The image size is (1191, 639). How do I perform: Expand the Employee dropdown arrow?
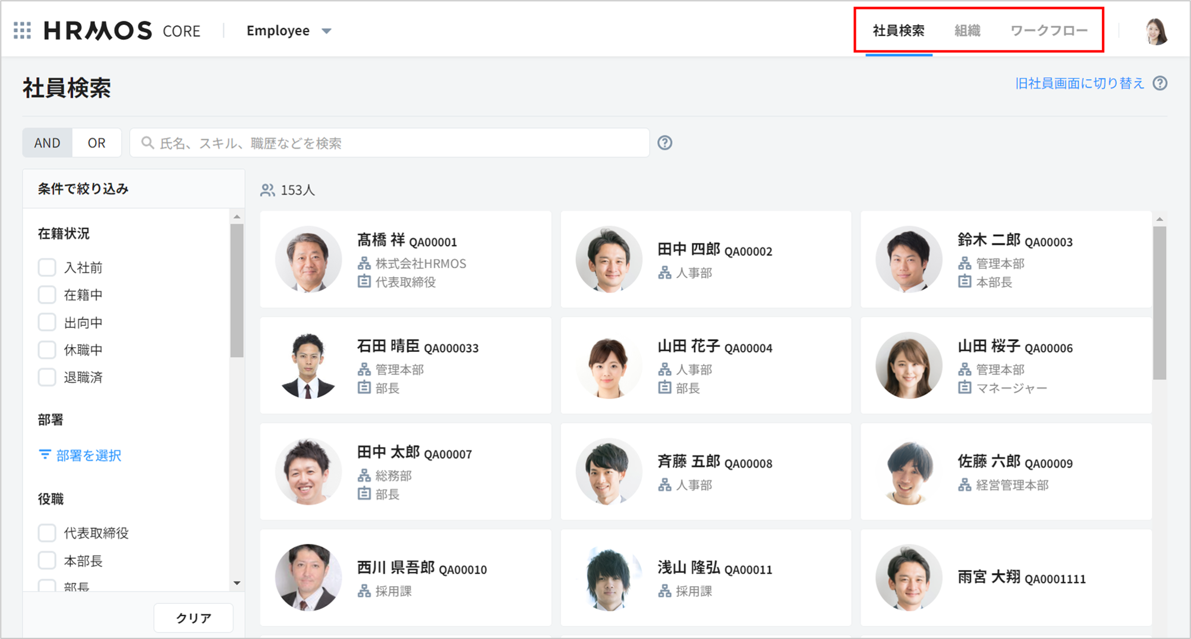click(326, 31)
